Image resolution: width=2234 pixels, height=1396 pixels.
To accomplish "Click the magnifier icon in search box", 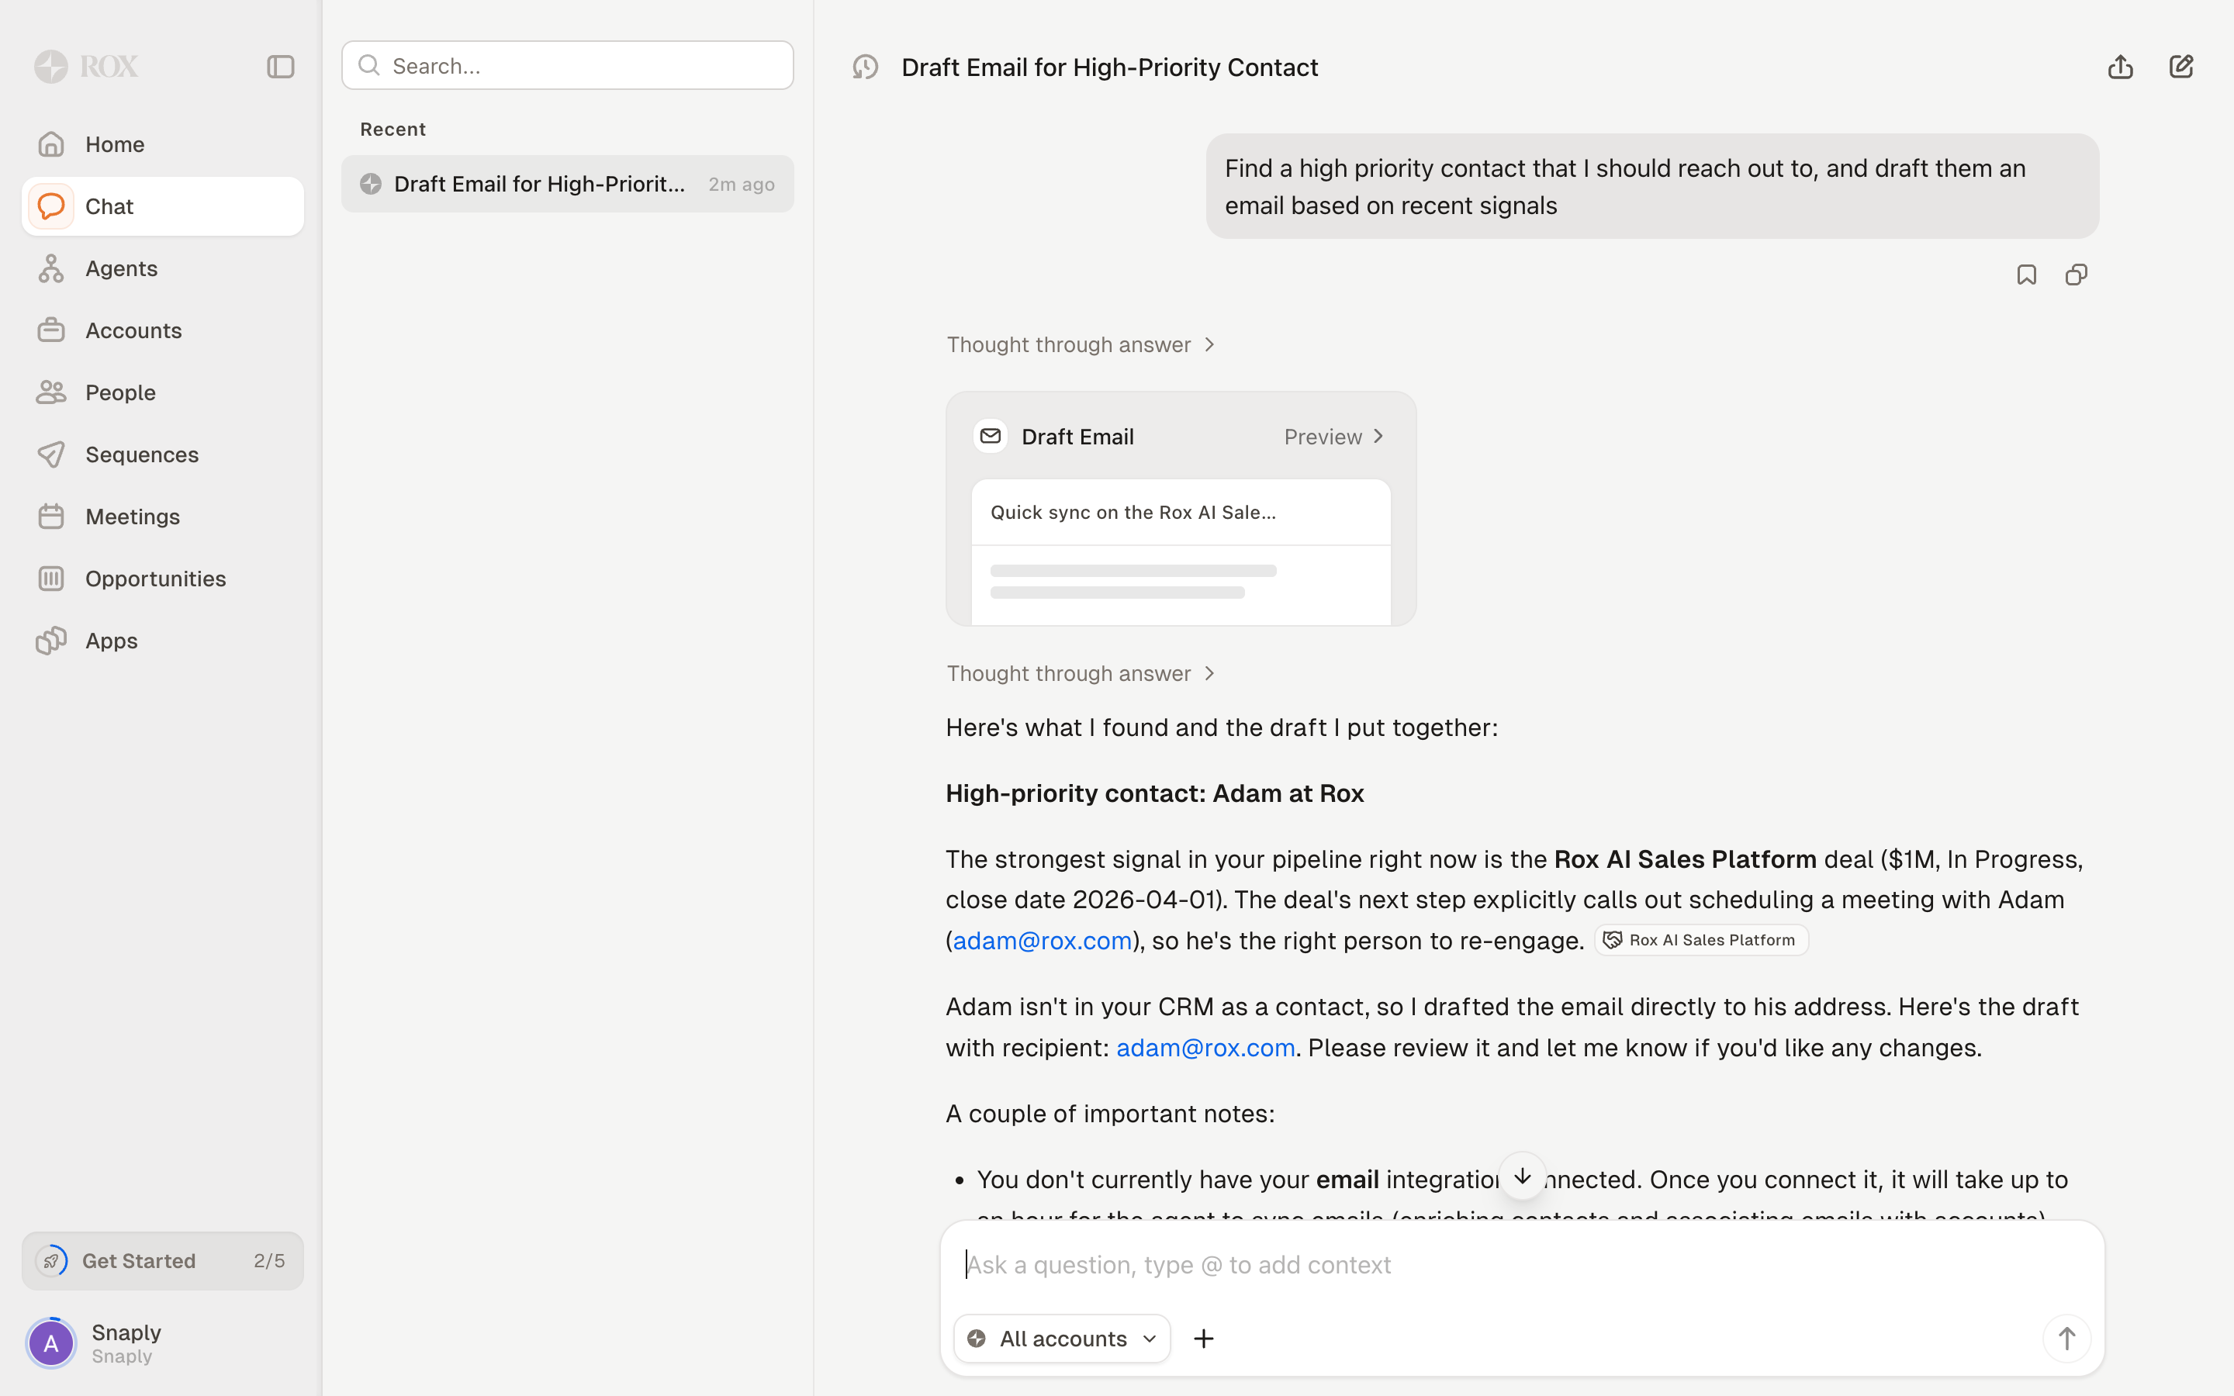I will point(369,66).
